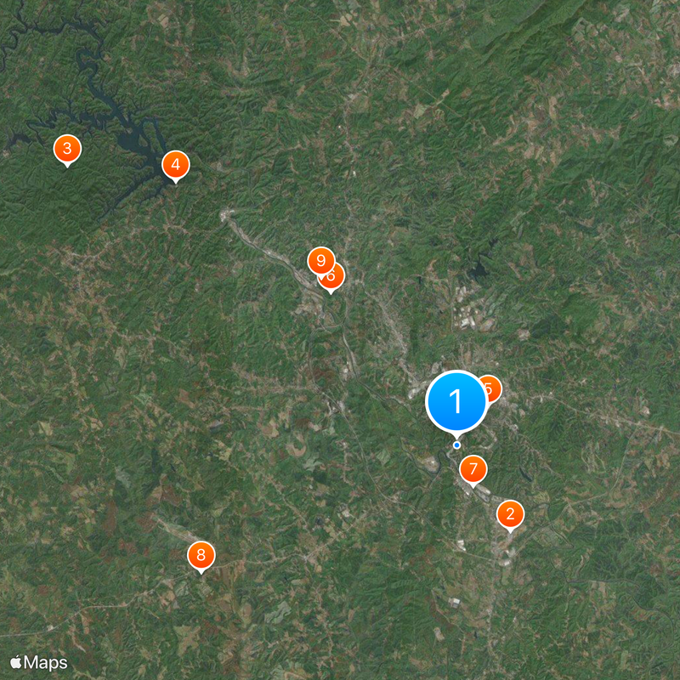
Task: Click the winding river in the top-left corner
Action: (x=11, y=39)
